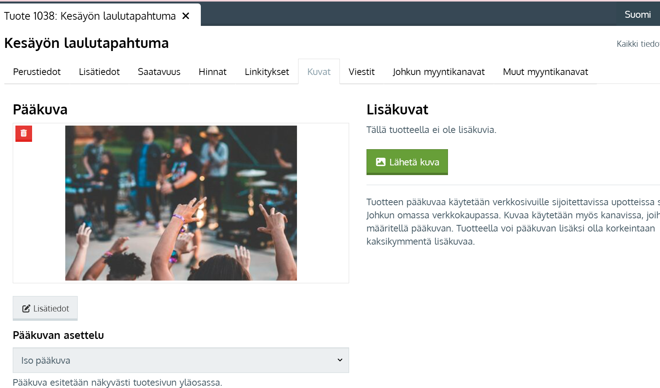Open the Lisätiedot tab
660x388 pixels.
[99, 72]
